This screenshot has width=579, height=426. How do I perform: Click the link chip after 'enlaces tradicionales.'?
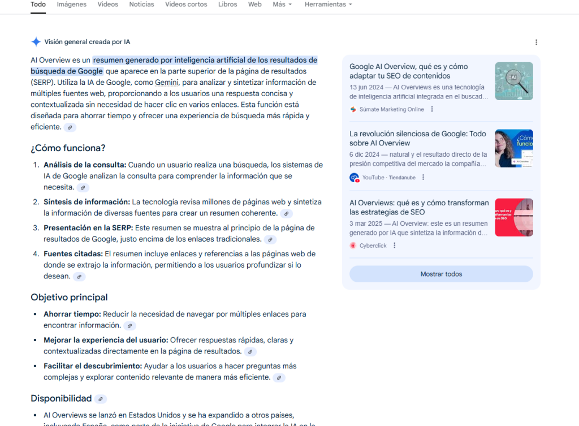coord(270,239)
